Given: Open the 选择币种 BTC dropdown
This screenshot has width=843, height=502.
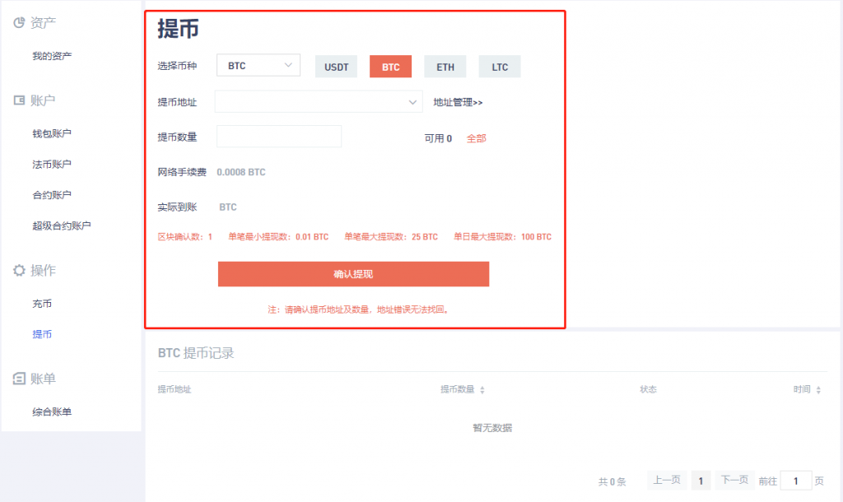Looking at the screenshot, I should pos(258,65).
